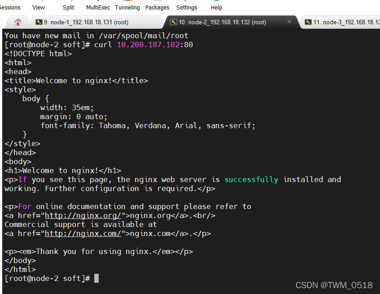Open Packages manager
The image size is (380, 294).
click(157, 7)
